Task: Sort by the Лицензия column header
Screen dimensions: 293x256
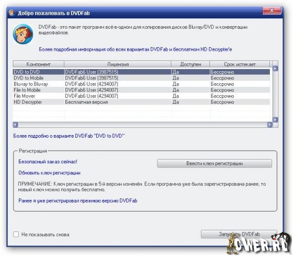Action: tap(118, 64)
